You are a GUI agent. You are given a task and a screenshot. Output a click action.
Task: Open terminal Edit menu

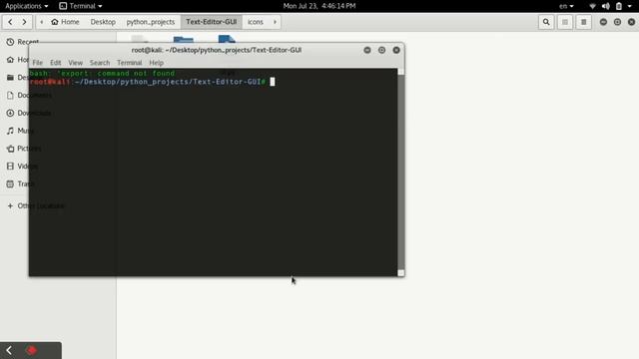point(56,63)
